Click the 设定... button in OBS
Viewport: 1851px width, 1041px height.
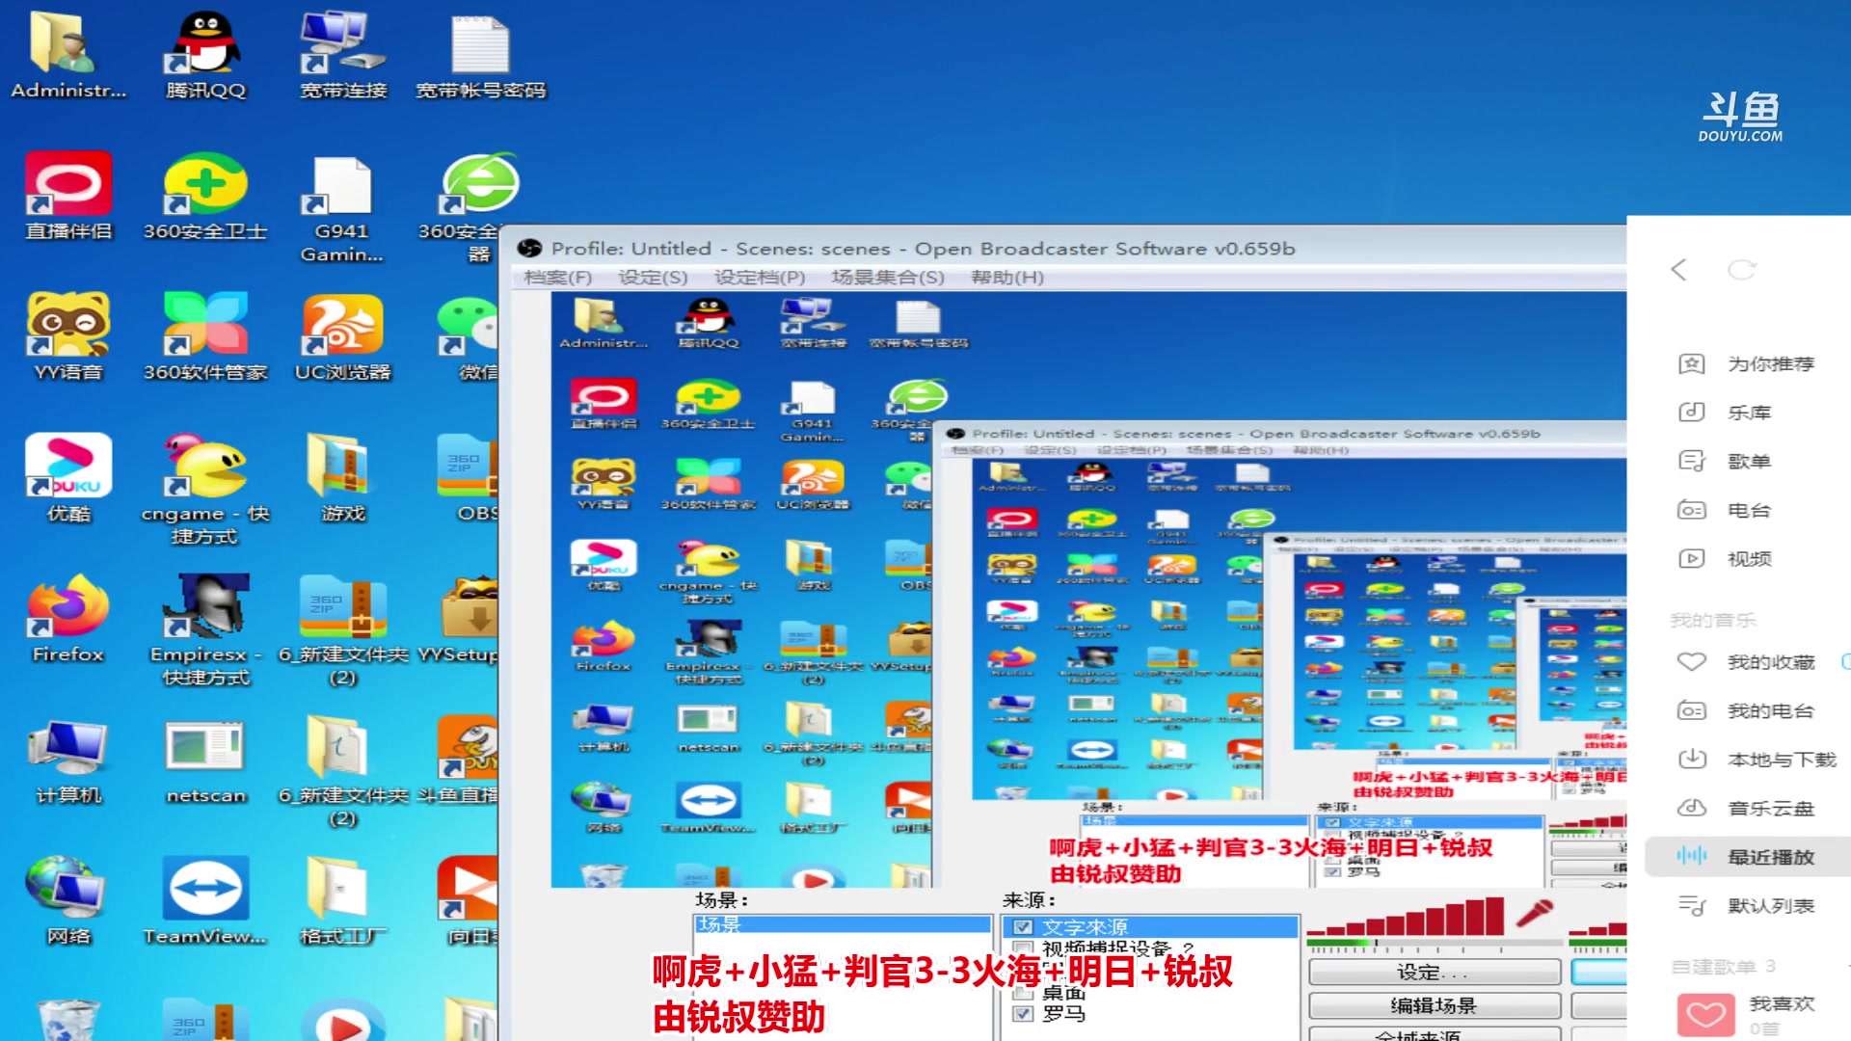pyautogui.click(x=1434, y=973)
